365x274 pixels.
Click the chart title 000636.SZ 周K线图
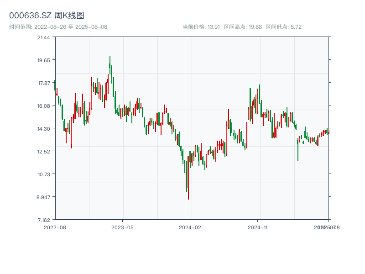(x=47, y=16)
